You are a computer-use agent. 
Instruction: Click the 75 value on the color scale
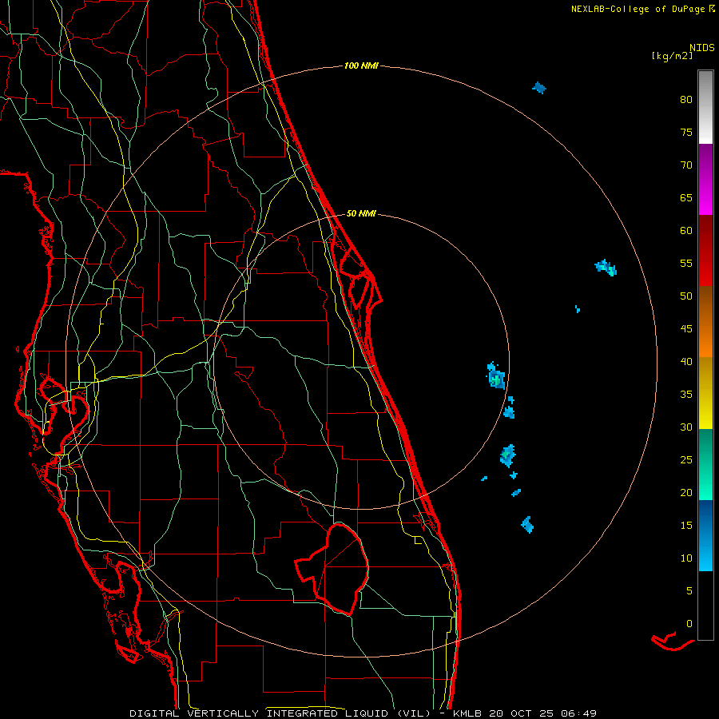(x=686, y=132)
